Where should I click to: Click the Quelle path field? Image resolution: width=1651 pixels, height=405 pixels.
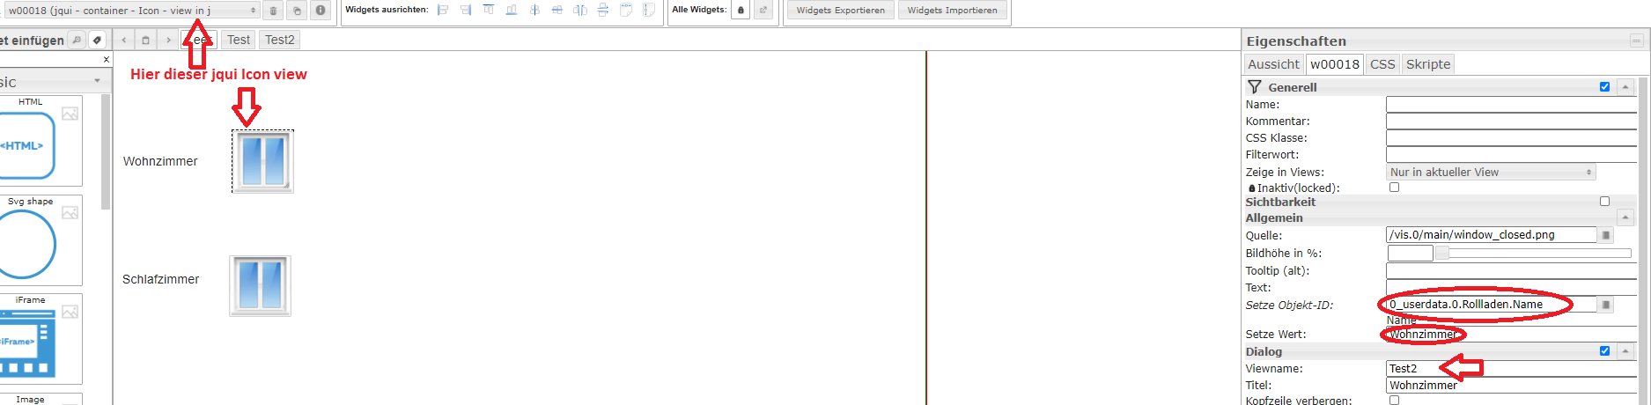(x=1491, y=235)
